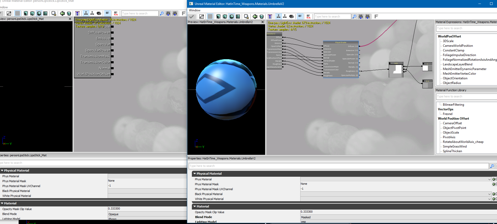497x224 pixels.
Task: Open the Window menu in UmbrellaV2 editor
Action: (195, 10)
